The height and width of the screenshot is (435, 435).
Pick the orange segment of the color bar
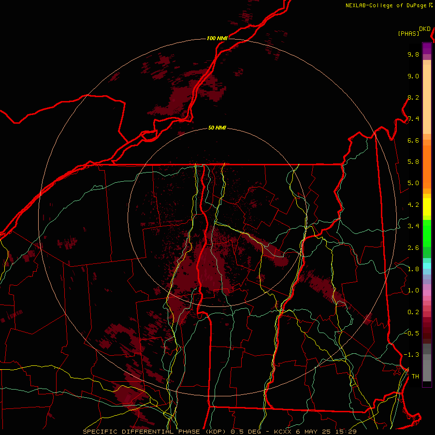427,167
